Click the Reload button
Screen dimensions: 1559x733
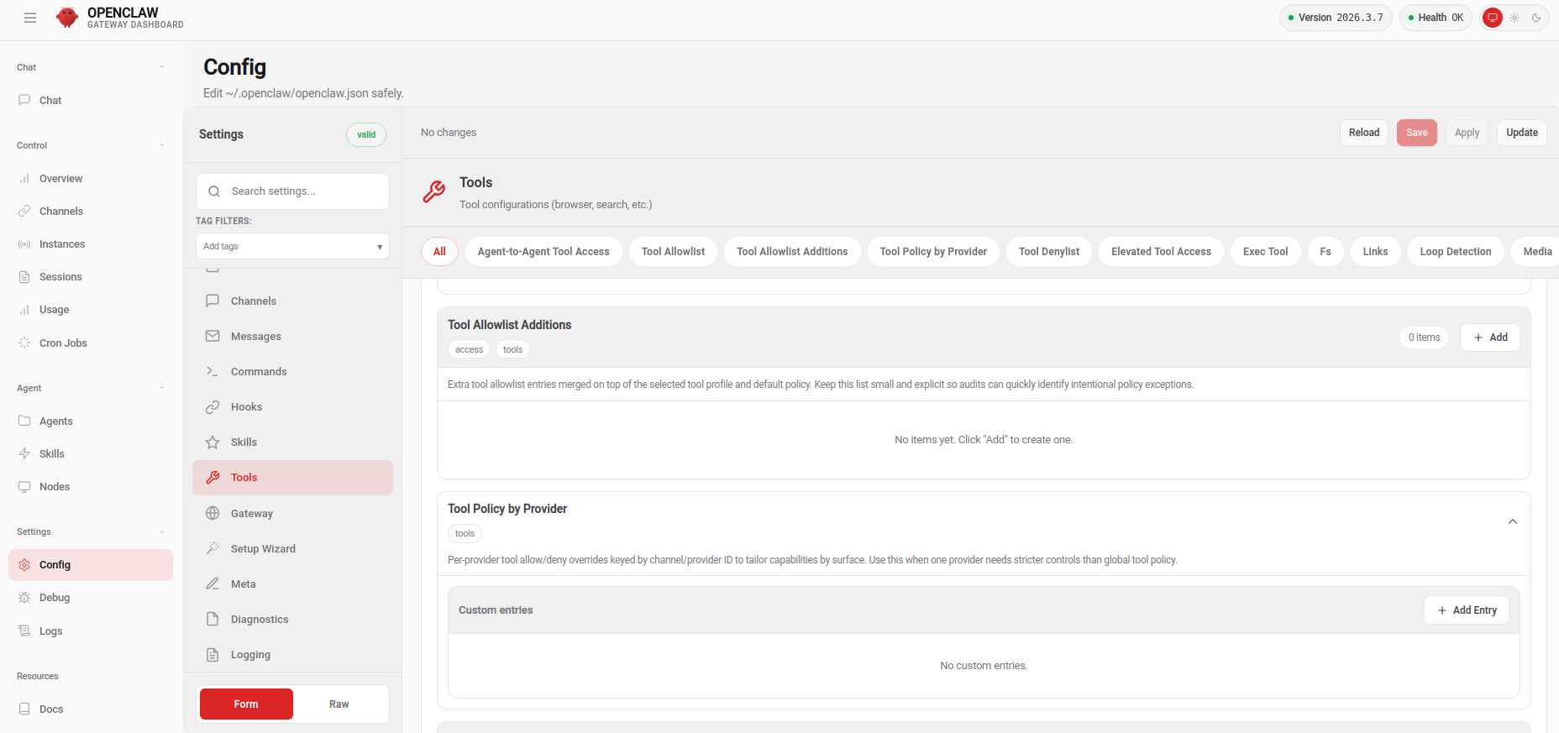[x=1363, y=133]
